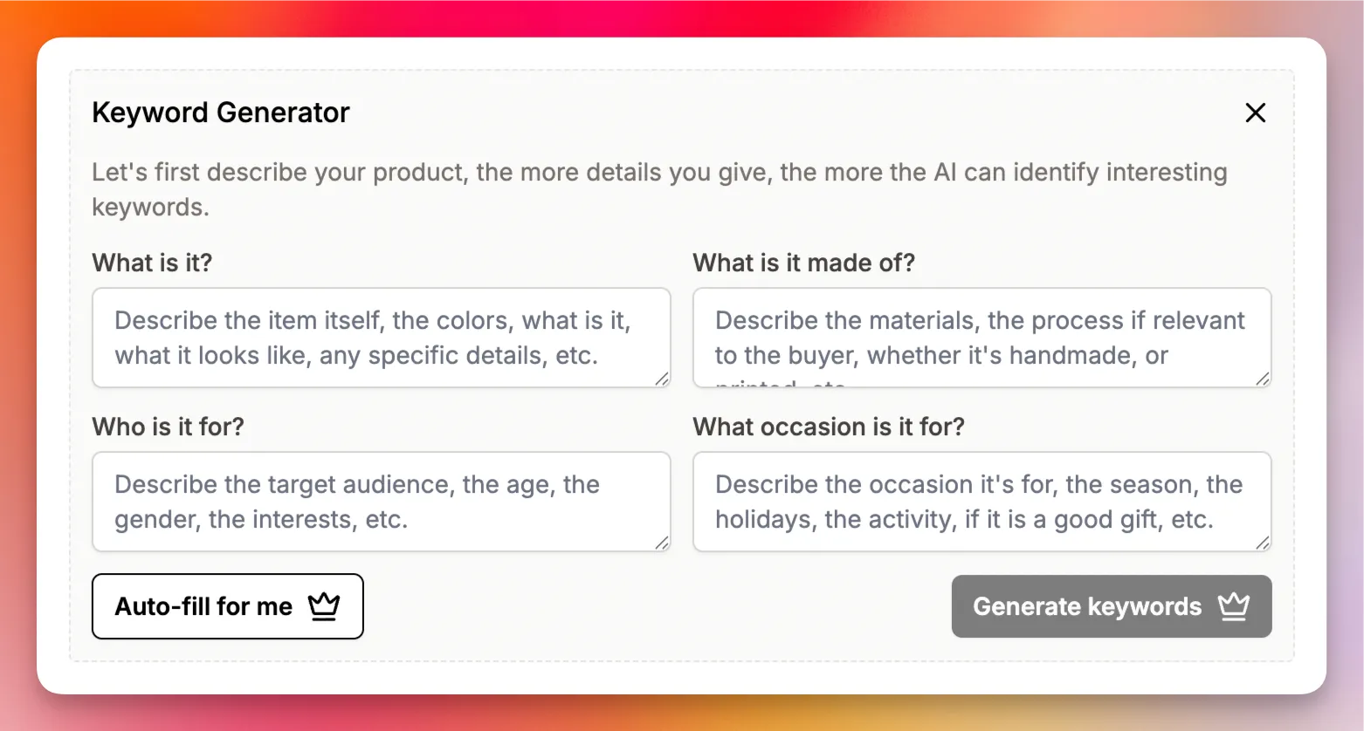Click the resize grip of the audience text area
1364x731 pixels.
(663, 543)
